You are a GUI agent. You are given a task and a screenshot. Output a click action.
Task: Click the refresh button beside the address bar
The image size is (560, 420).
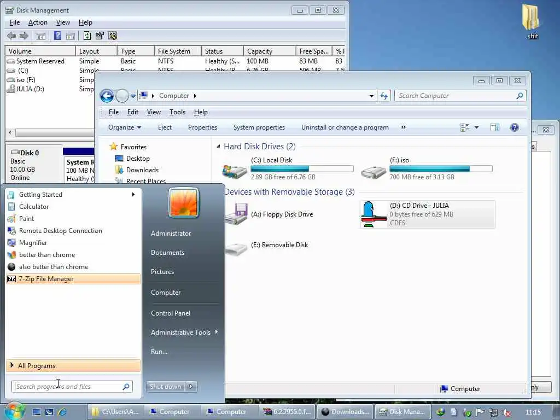pos(384,96)
